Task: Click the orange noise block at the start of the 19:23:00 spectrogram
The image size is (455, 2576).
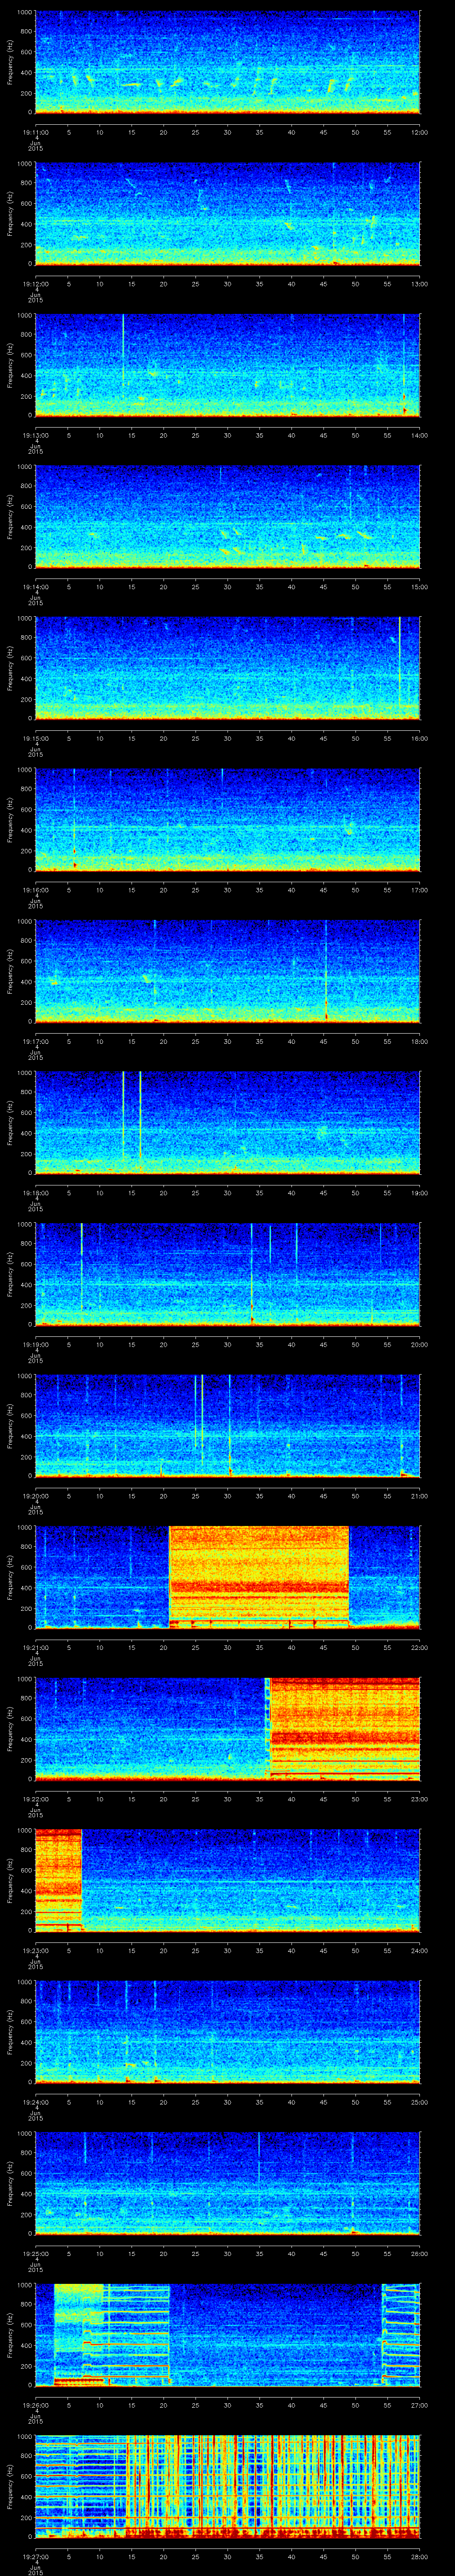Action: coord(59,1880)
